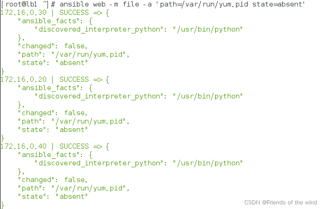Click SUCCESS status for host 172.16.0.30

(74, 13)
